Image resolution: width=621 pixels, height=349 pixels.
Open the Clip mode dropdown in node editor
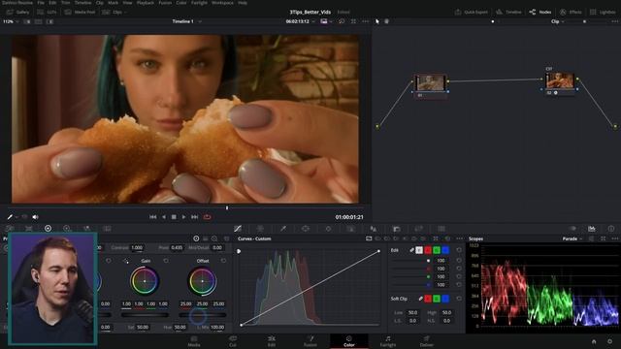[558, 21]
